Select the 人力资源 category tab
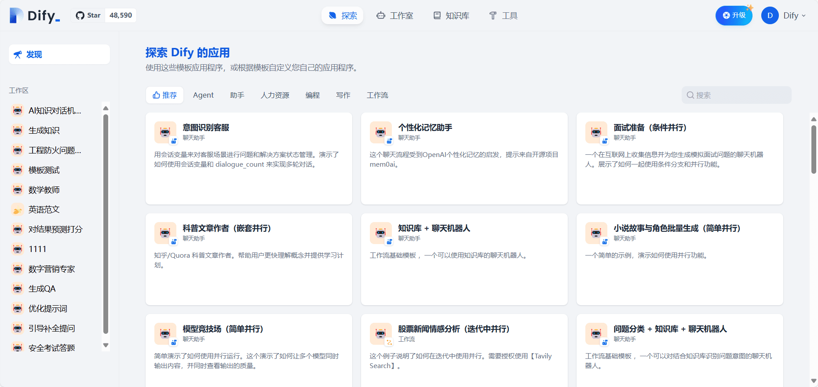 click(x=275, y=95)
